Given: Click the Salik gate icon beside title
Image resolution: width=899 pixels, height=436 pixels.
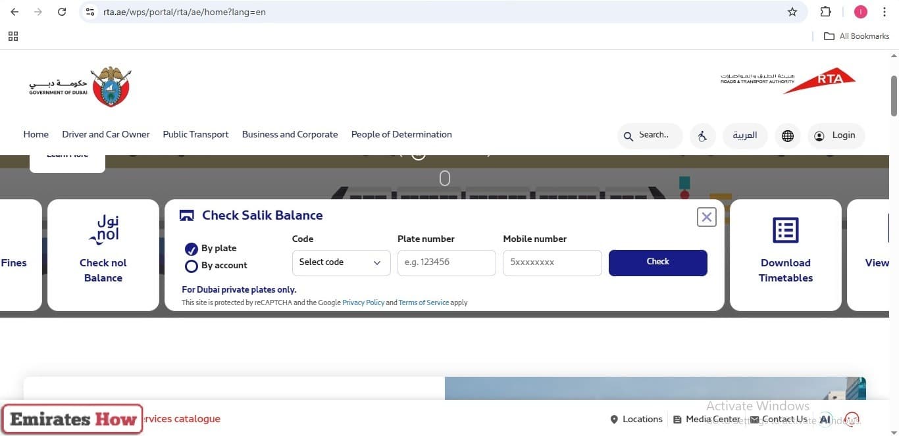Looking at the screenshot, I should pyautogui.click(x=187, y=216).
